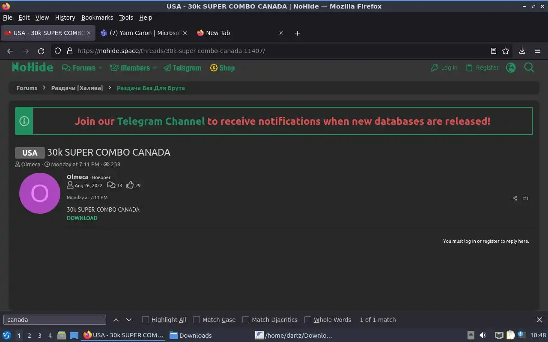548x342 pixels.
Task: Switch to virtual desktop 3
Action: [39, 336]
